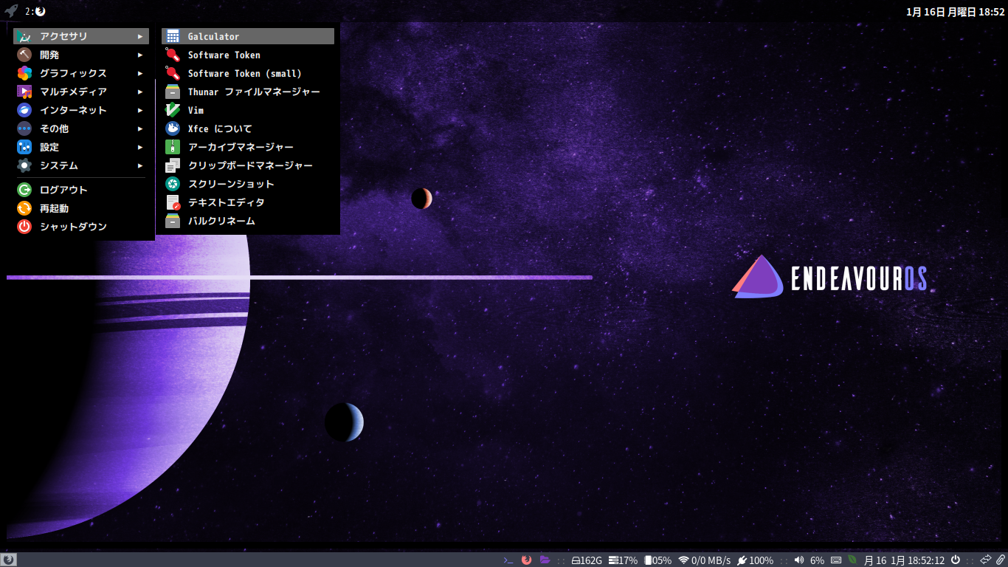Click the 05% CPU usage monitor
The image size is (1008, 567).
657,560
